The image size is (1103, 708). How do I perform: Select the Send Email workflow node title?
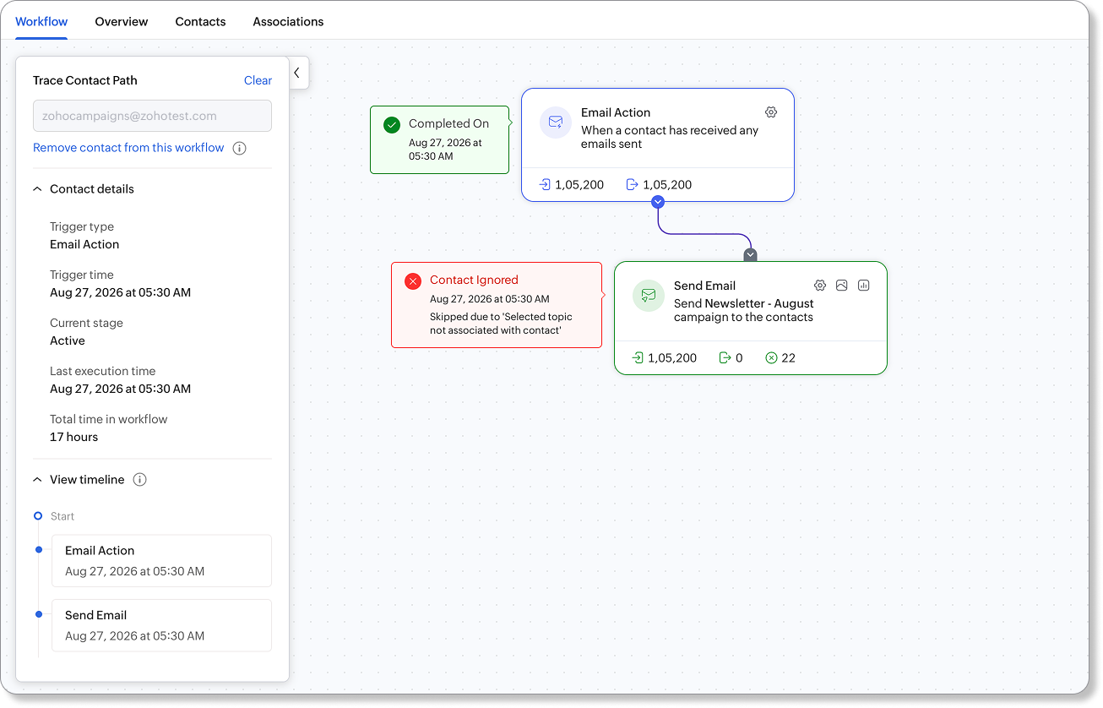tap(704, 286)
